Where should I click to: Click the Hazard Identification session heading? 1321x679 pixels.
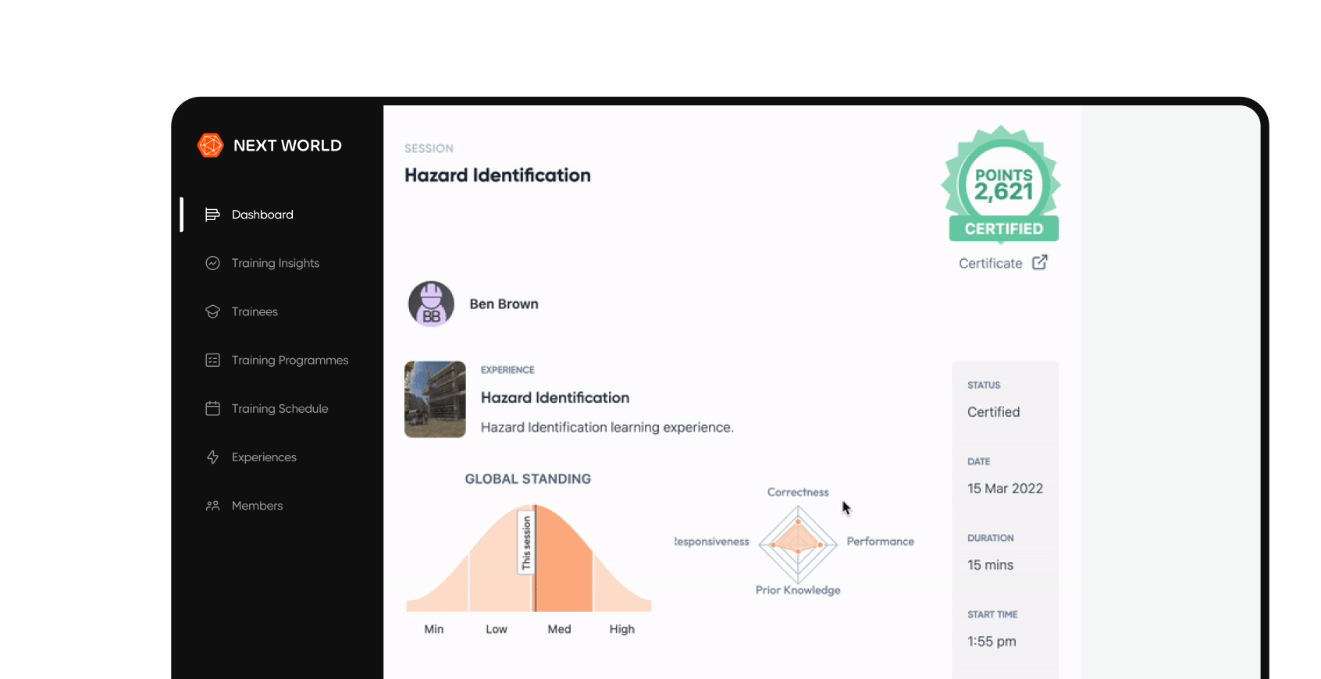point(497,175)
